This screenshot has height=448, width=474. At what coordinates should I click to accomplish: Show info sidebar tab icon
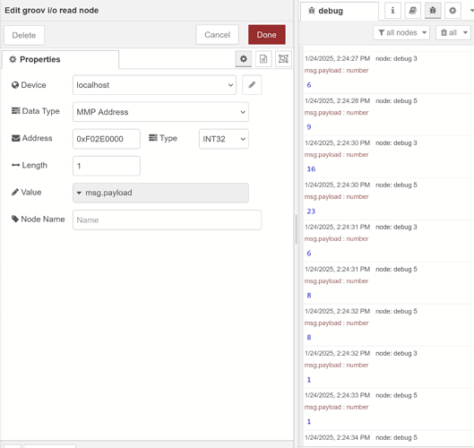tap(392, 11)
